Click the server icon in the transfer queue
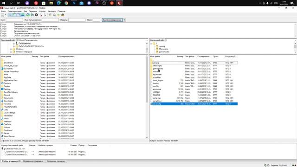 pos(2,148)
